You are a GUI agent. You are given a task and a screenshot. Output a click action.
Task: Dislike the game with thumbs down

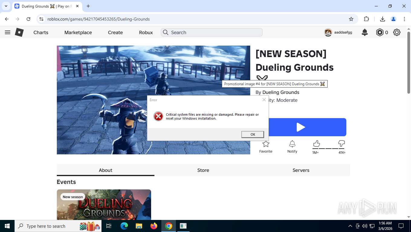(341, 143)
